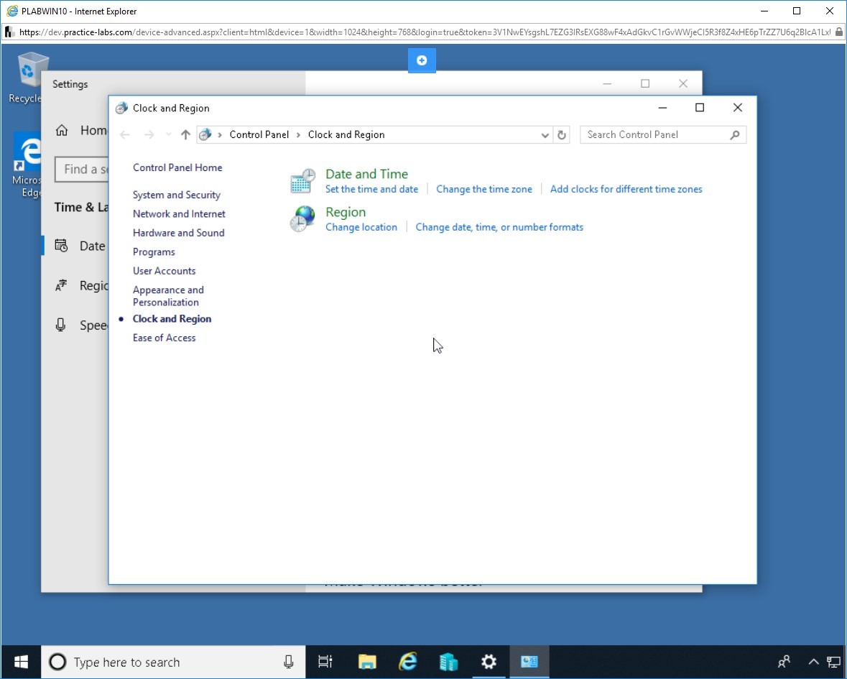The height and width of the screenshot is (679, 847).
Task: Click the search magnifier in Control Panel
Action: point(735,135)
